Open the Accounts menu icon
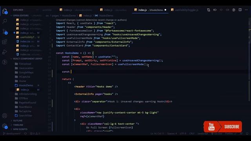Screen dimensions: 251x141 [5, 116]
